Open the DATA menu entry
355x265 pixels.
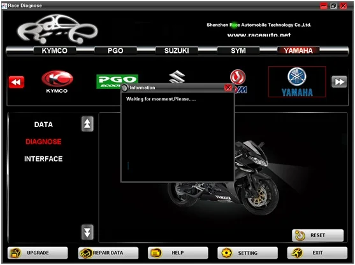[43, 125]
